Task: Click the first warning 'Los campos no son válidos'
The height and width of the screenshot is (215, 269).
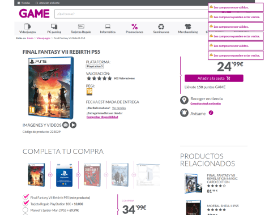Action: click(x=236, y=7)
